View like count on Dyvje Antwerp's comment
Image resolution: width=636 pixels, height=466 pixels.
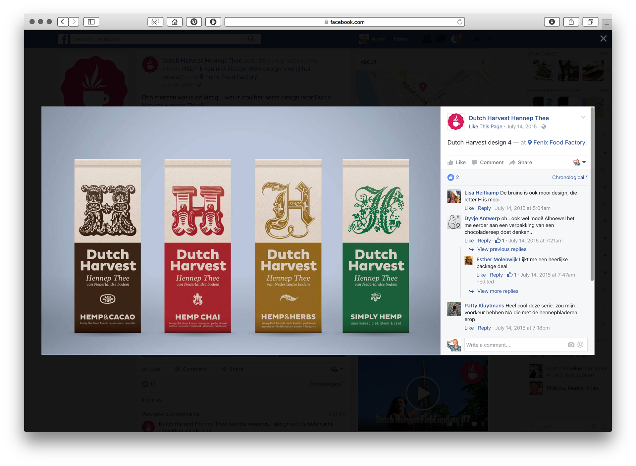click(x=500, y=240)
